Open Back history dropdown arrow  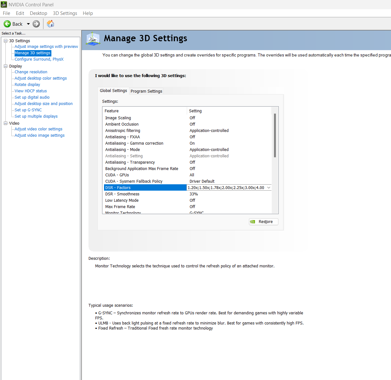[28, 24]
